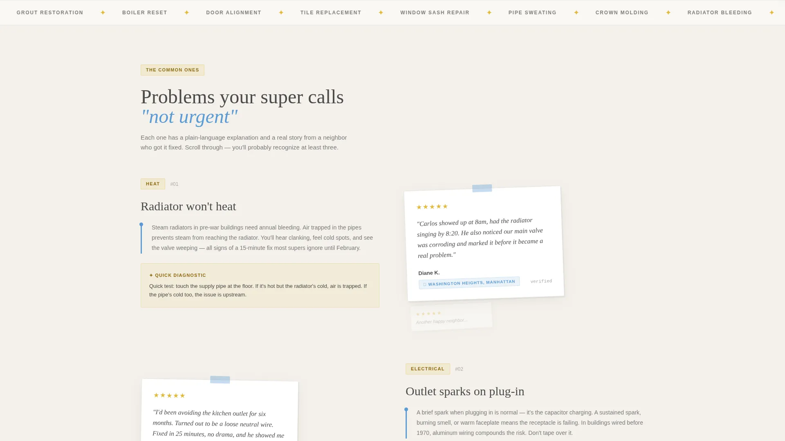The width and height of the screenshot is (785, 441).
Task: Click the #01 problem number
Action: pyautogui.click(x=174, y=184)
